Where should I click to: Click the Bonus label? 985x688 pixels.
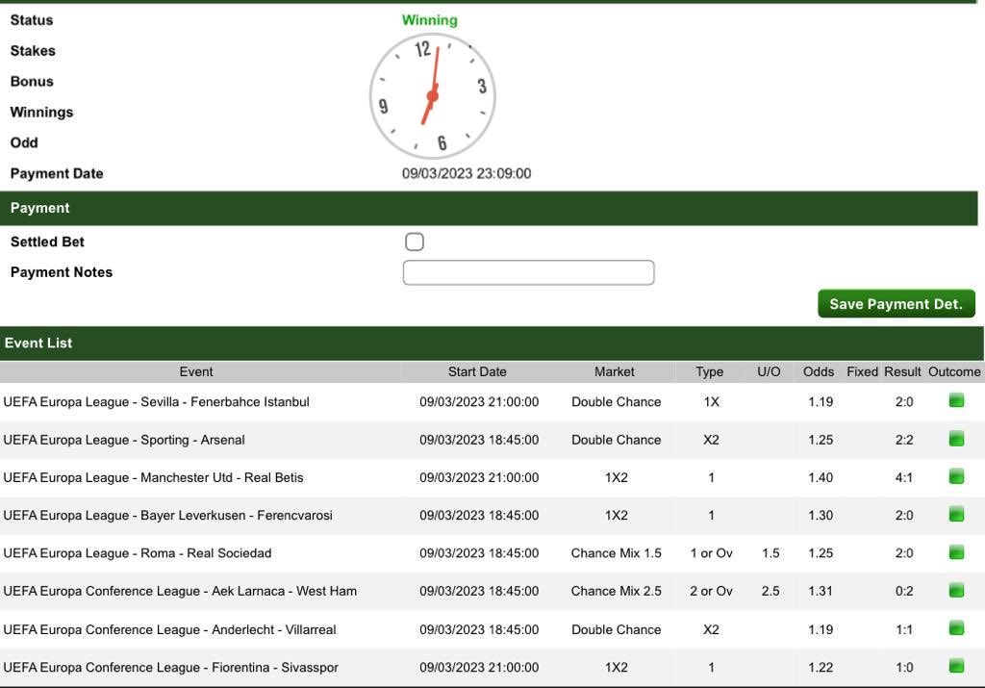[x=32, y=82]
